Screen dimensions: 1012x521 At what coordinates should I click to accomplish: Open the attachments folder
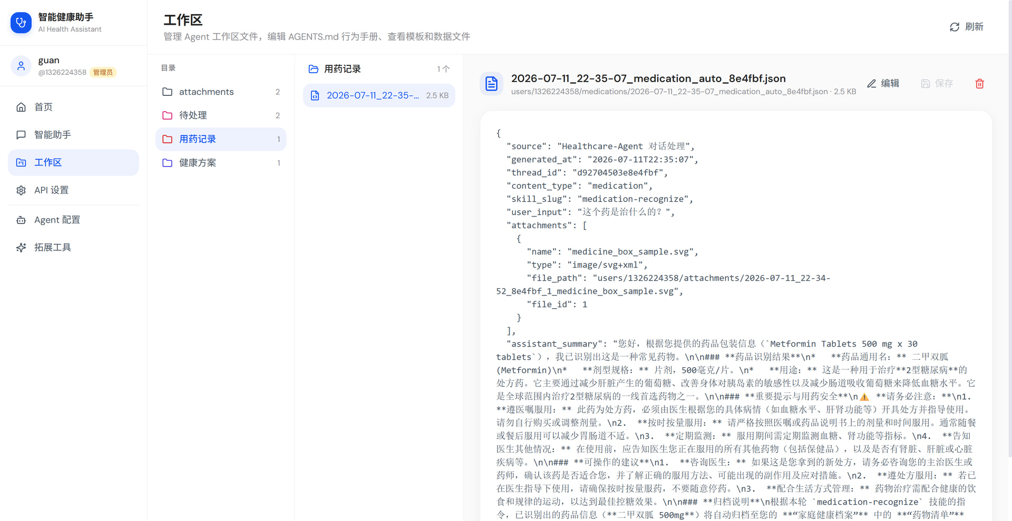(x=221, y=92)
